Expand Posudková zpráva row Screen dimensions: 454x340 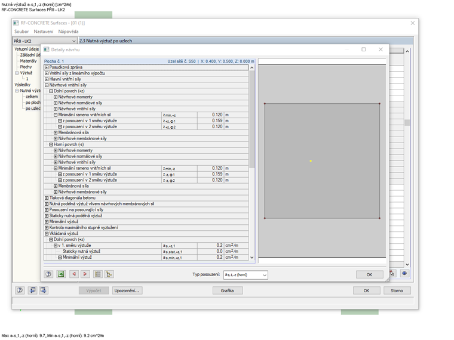(x=47, y=67)
